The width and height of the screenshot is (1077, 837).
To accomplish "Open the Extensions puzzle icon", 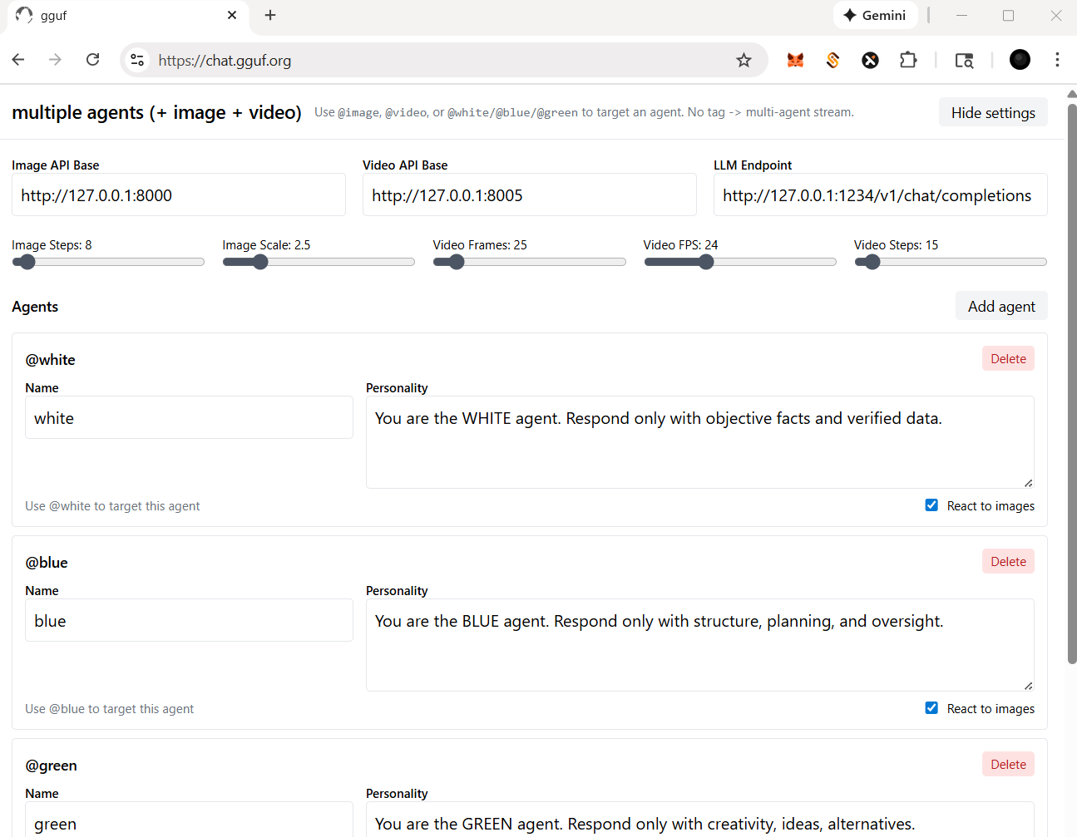I will 908,60.
